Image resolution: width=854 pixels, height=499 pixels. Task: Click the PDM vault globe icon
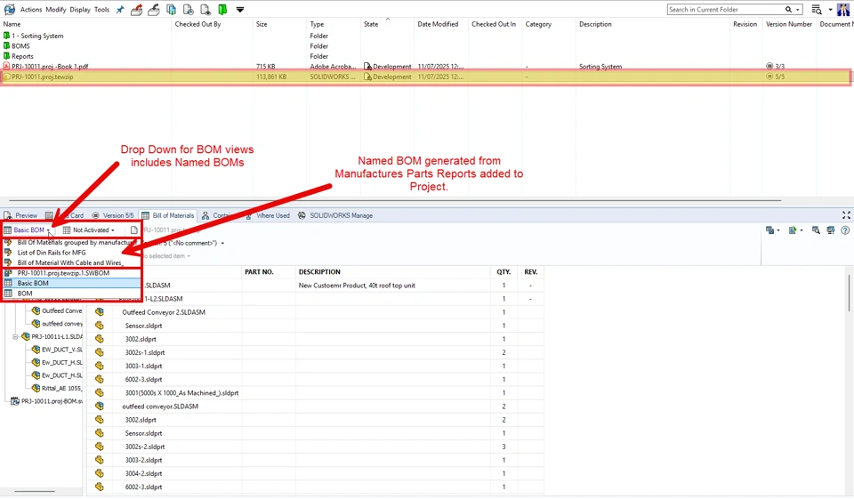tap(9, 9)
